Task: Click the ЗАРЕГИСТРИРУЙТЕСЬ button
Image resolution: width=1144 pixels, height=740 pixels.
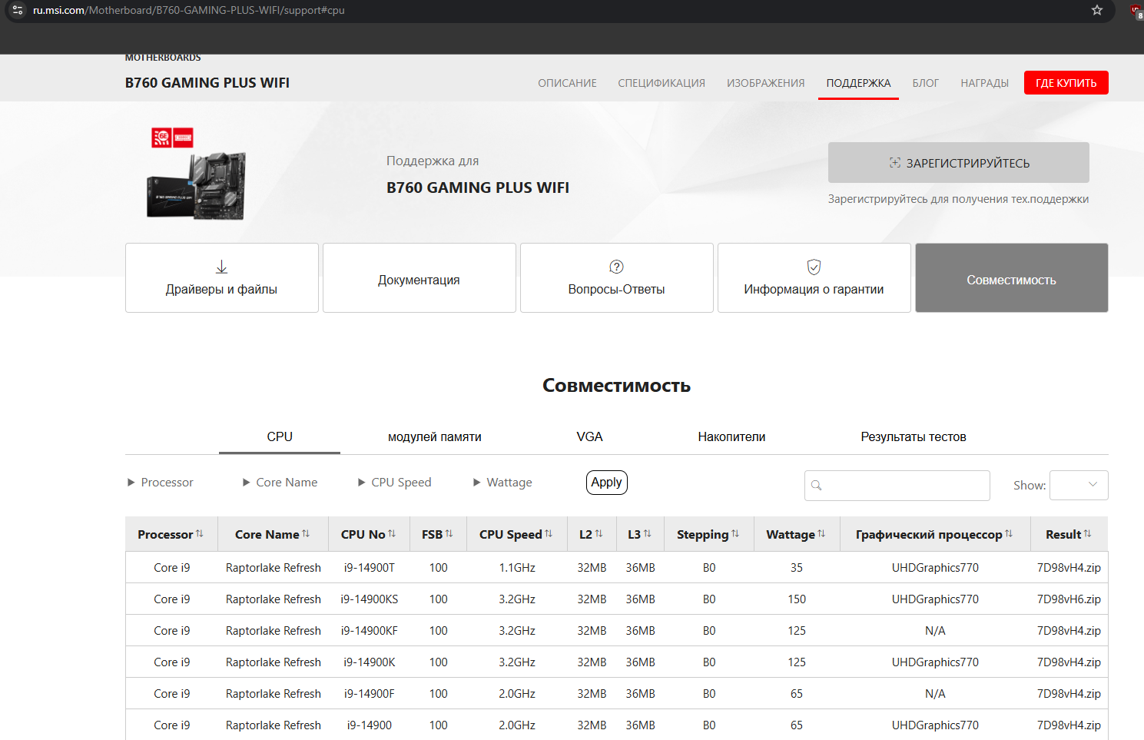Action: pyautogui.click(x=959, y=163)
